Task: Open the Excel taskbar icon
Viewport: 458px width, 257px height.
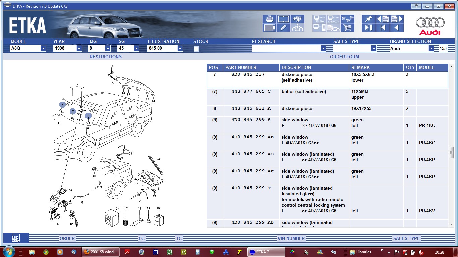Action: [170, 252]
